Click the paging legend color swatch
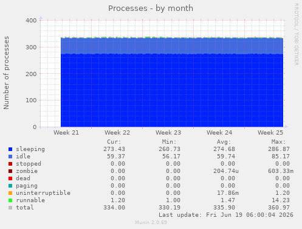Image resolution: width=302 pixels, height=229 pixels. [10, 186]
